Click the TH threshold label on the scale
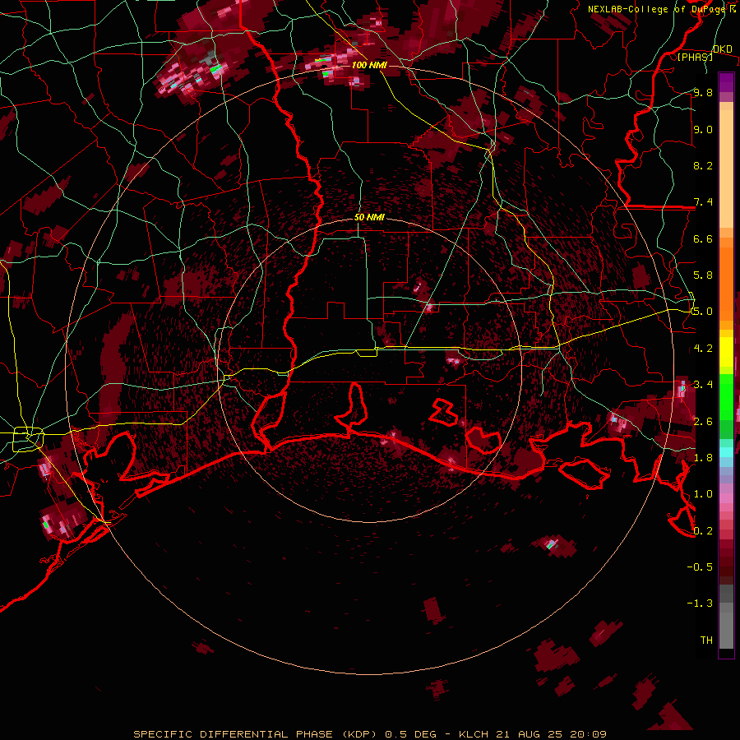 706,641
